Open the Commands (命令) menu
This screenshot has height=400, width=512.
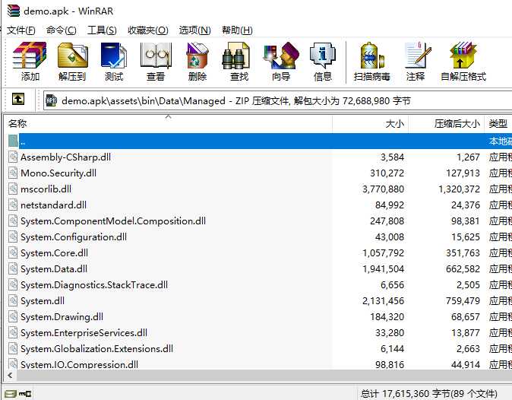tap(61, 30)
